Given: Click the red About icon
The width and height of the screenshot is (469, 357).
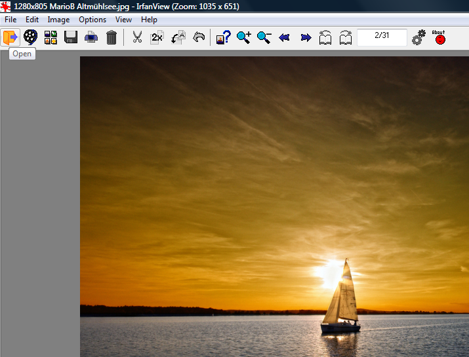Looking at the screenshot, I should (439, 37).
